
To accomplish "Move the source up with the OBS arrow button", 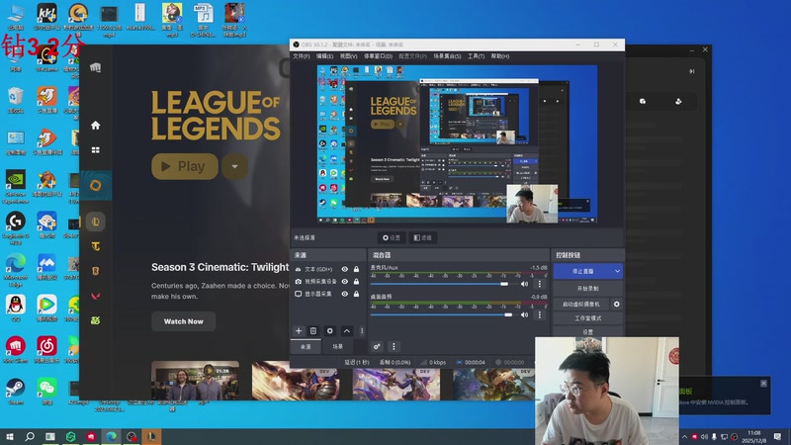I will pyautogui.click(x=347, y=331).
